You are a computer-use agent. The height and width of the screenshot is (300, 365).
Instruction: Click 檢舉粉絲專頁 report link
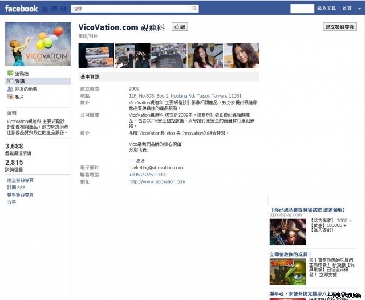click(x=21, y=195)
